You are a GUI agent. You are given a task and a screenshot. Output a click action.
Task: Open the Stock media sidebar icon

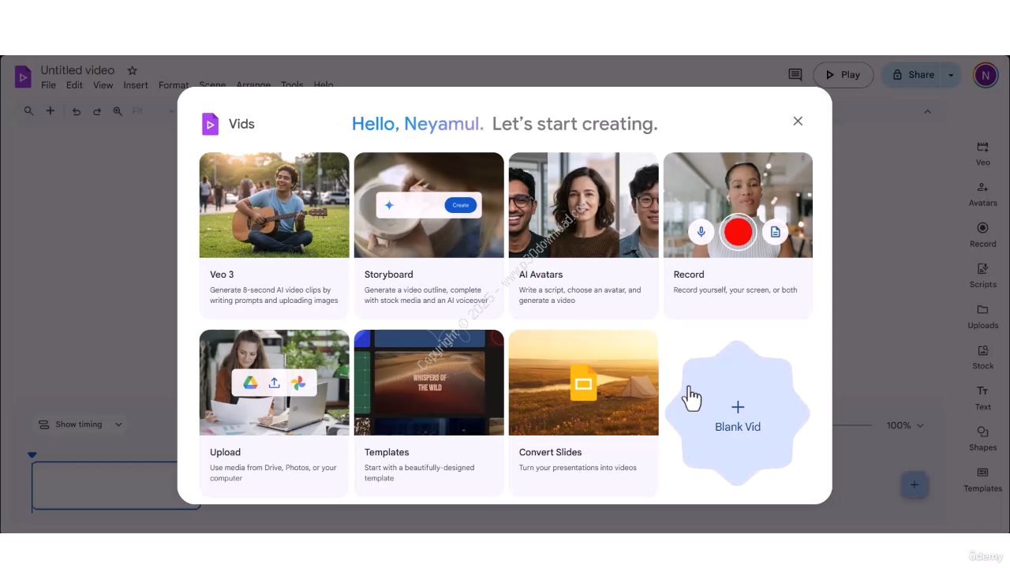point(982,356)
